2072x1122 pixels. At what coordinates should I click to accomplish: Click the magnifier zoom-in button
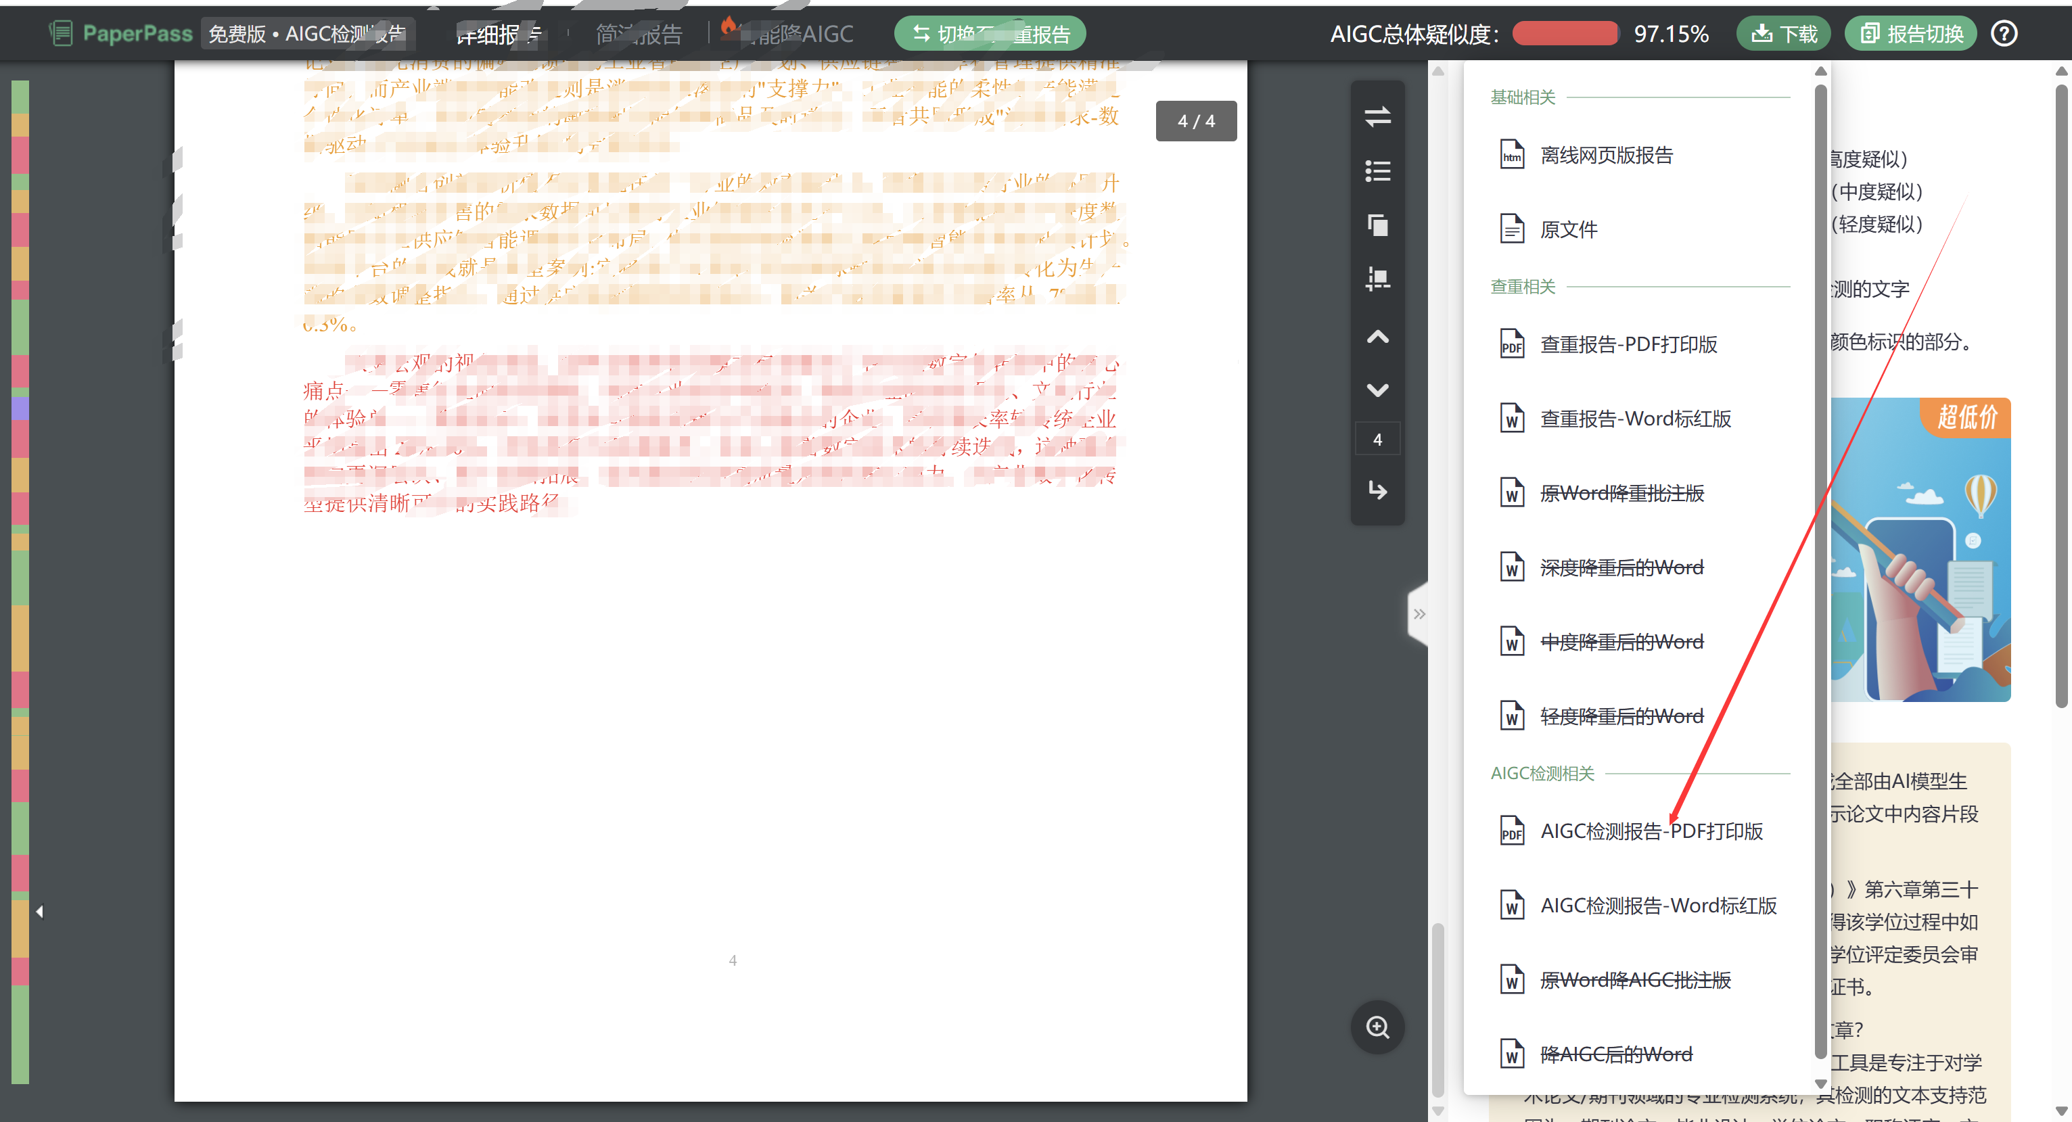point(1377,1027)
